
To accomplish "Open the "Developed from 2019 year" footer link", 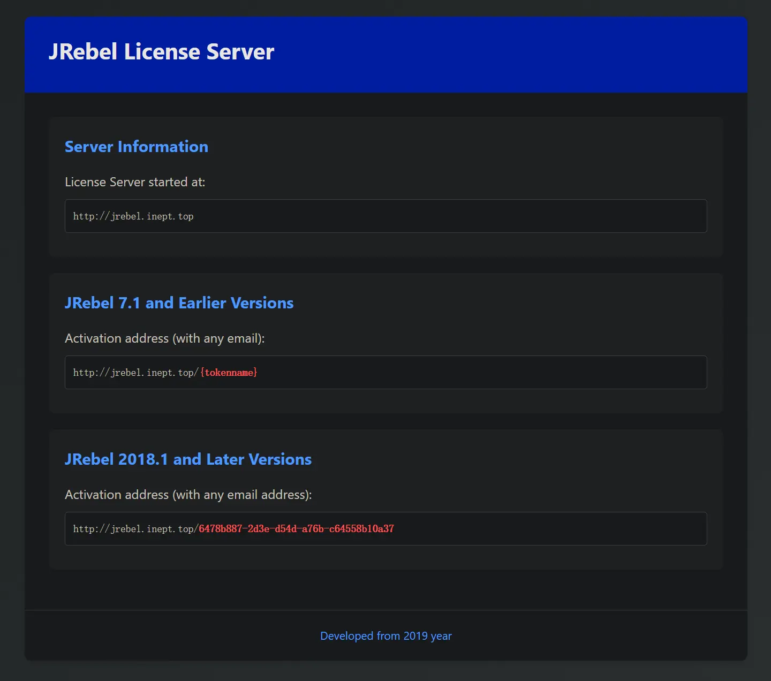I will tap(385, 636).
